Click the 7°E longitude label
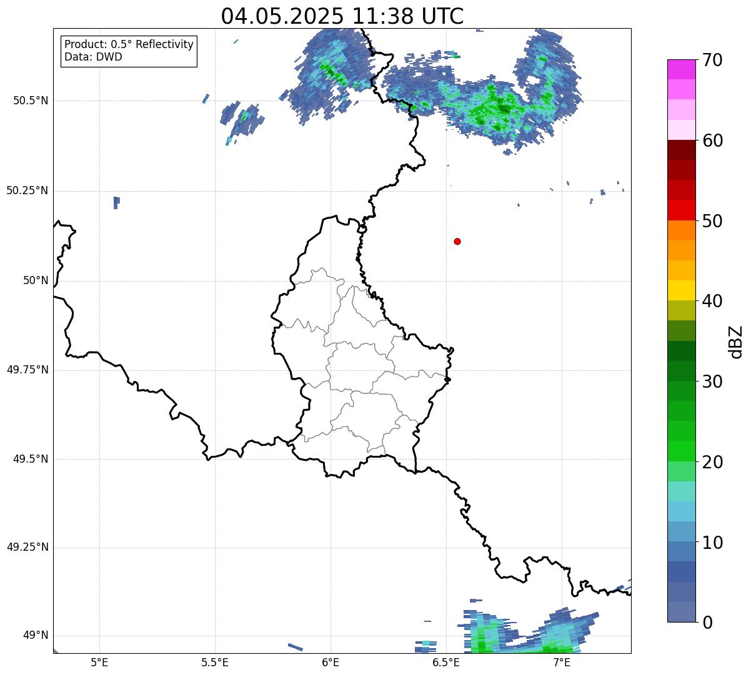This screenshot has width=751, height=675. 562,663
